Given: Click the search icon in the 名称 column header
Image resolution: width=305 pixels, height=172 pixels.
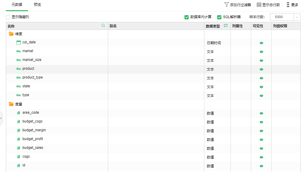Looking at the screenshot, I should [x=103, y=26].
